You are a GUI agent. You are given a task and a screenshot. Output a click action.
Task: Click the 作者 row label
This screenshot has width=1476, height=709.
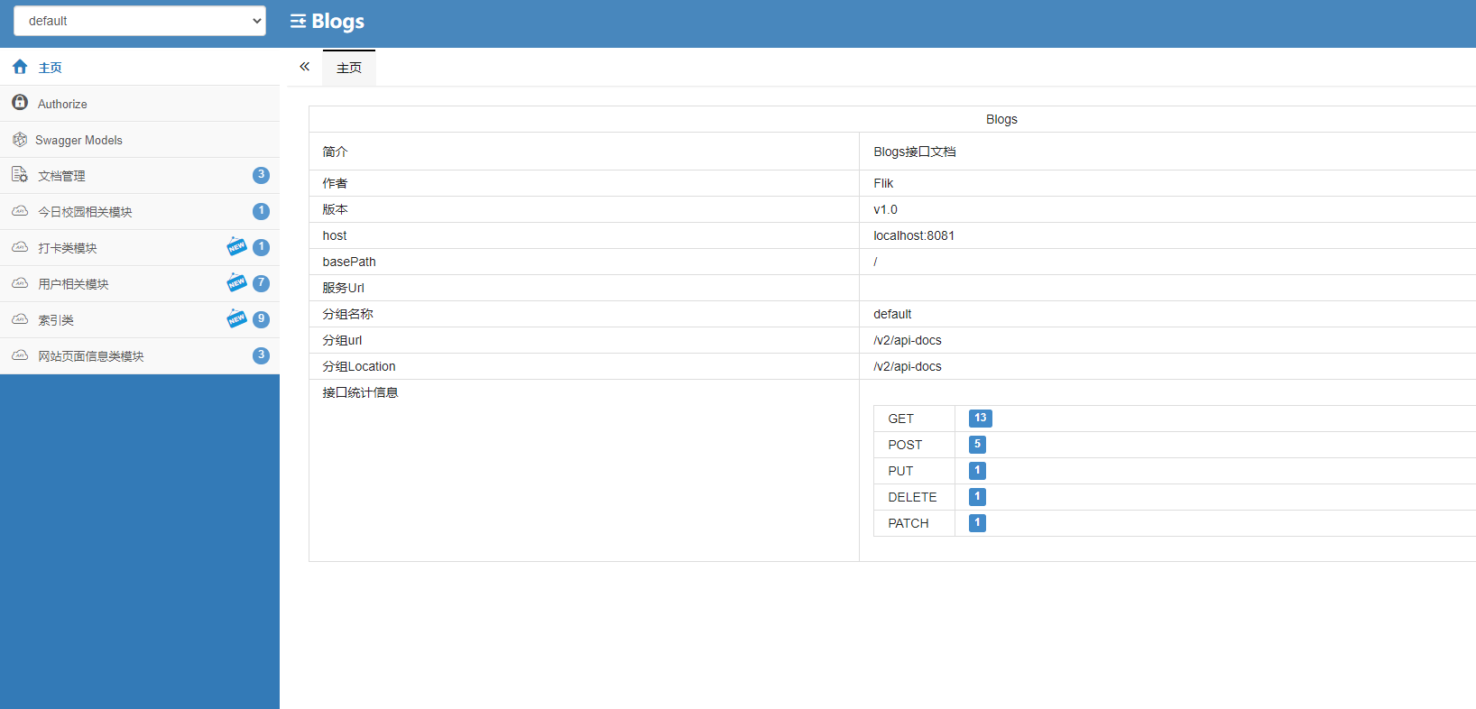click(x=335, y=183)
